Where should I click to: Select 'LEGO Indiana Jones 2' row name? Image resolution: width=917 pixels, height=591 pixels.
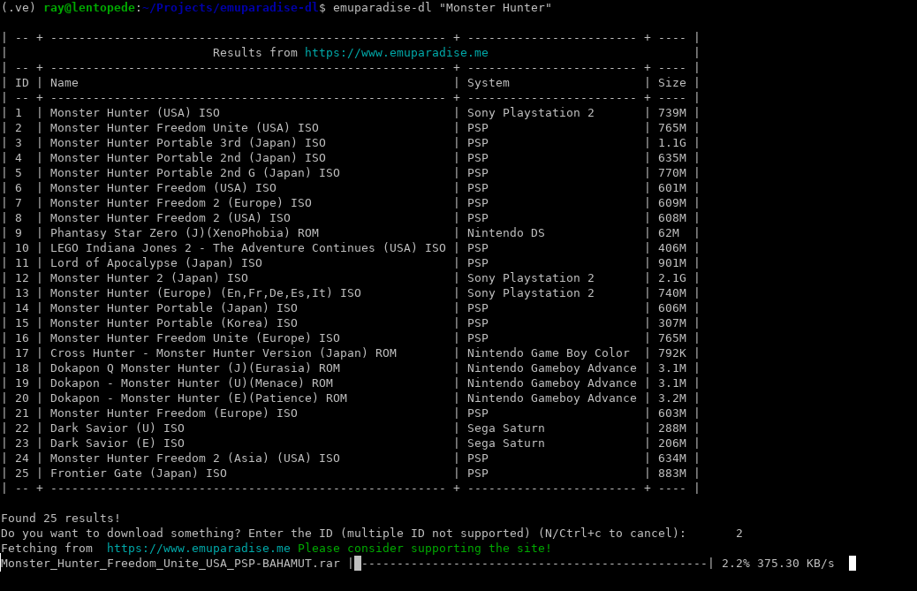[248, 248]
